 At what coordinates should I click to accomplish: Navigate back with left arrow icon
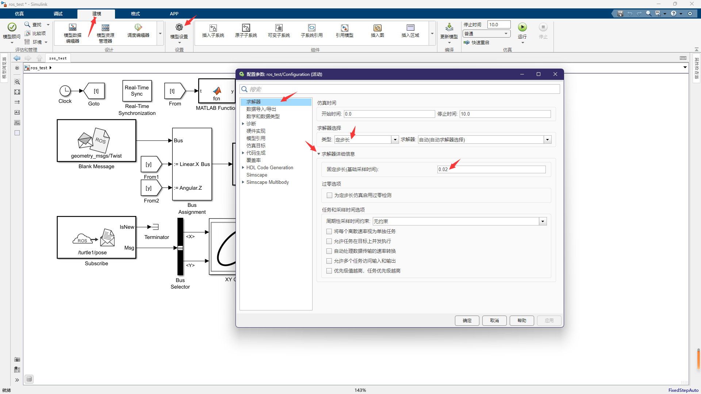[x=17, y=58]
